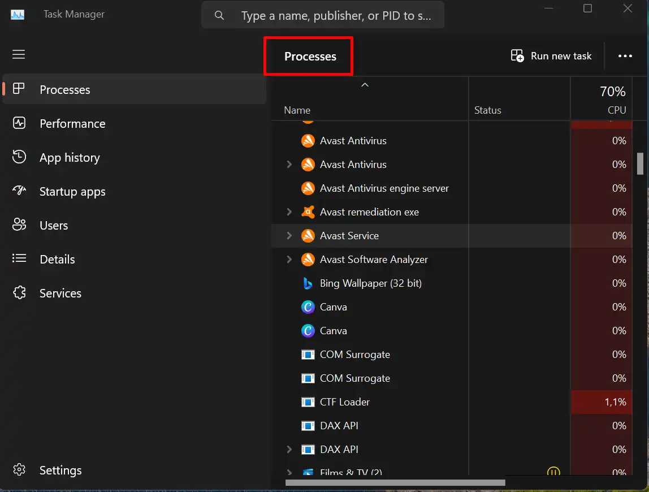The width and height of the screenshot is (649, 492).
Task: Switch to the App history tab
Action: coord(134,157)
